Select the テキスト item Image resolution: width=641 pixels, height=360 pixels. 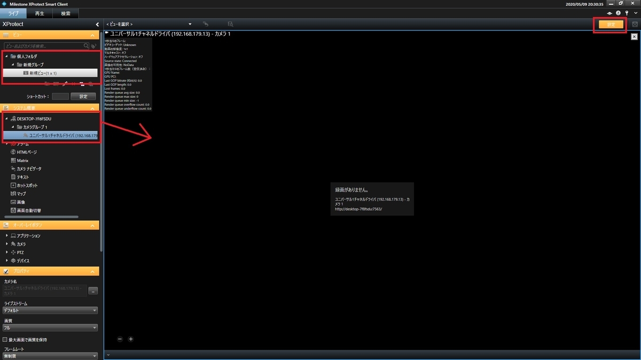[19, 177]
